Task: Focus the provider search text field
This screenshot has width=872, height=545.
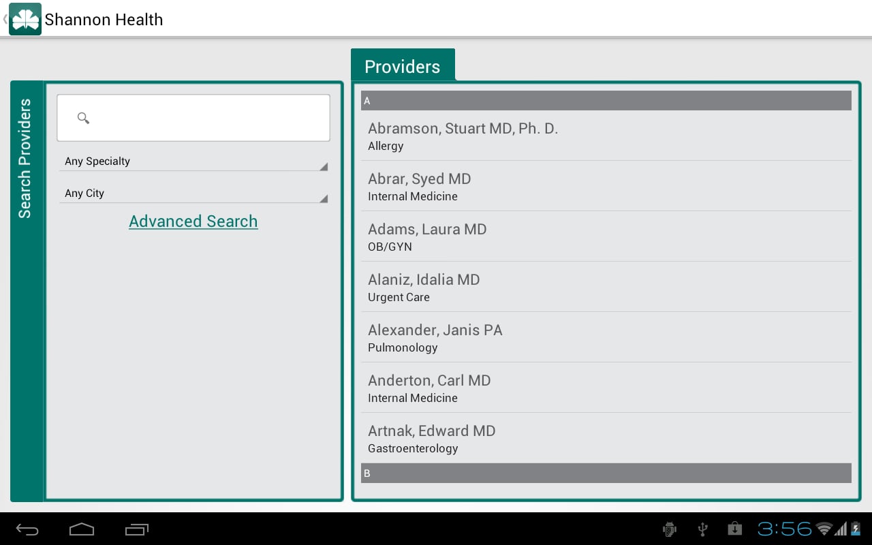Action: click(193, 118)
